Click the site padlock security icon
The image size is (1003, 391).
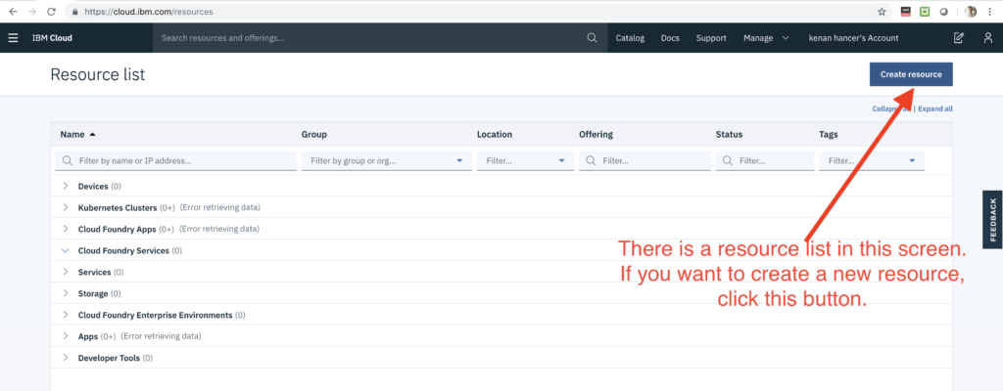pos(74,12)
